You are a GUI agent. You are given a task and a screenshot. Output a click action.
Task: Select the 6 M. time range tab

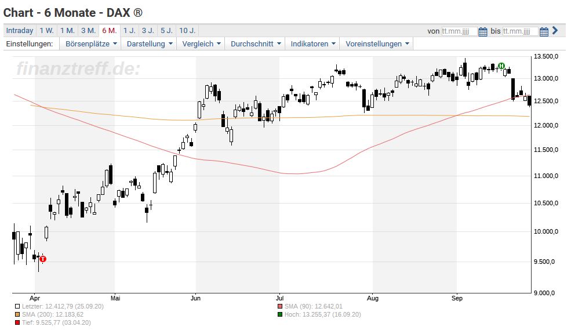tap(109, 31)
